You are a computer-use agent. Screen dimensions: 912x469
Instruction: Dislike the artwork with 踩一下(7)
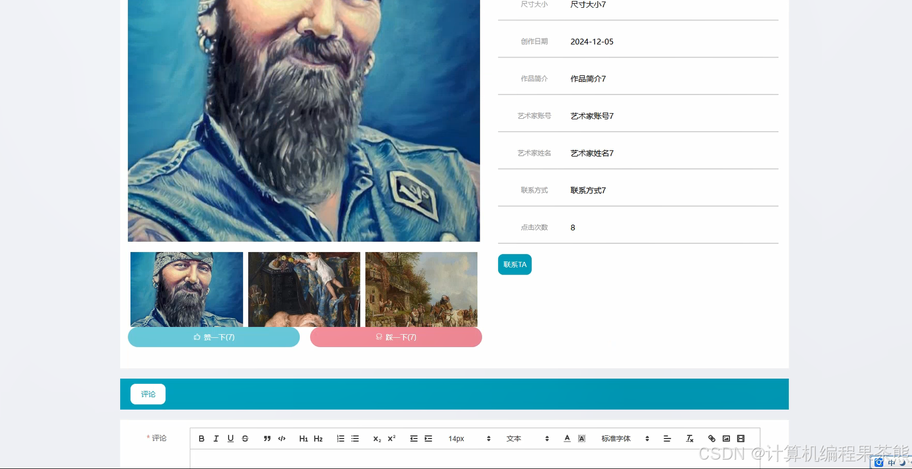[396, 337]
